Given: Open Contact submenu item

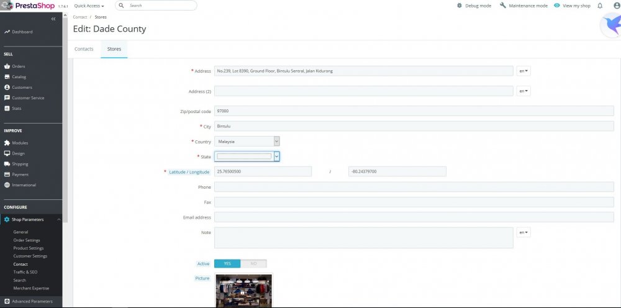Looking at the screenshot, I should (20, 264).
